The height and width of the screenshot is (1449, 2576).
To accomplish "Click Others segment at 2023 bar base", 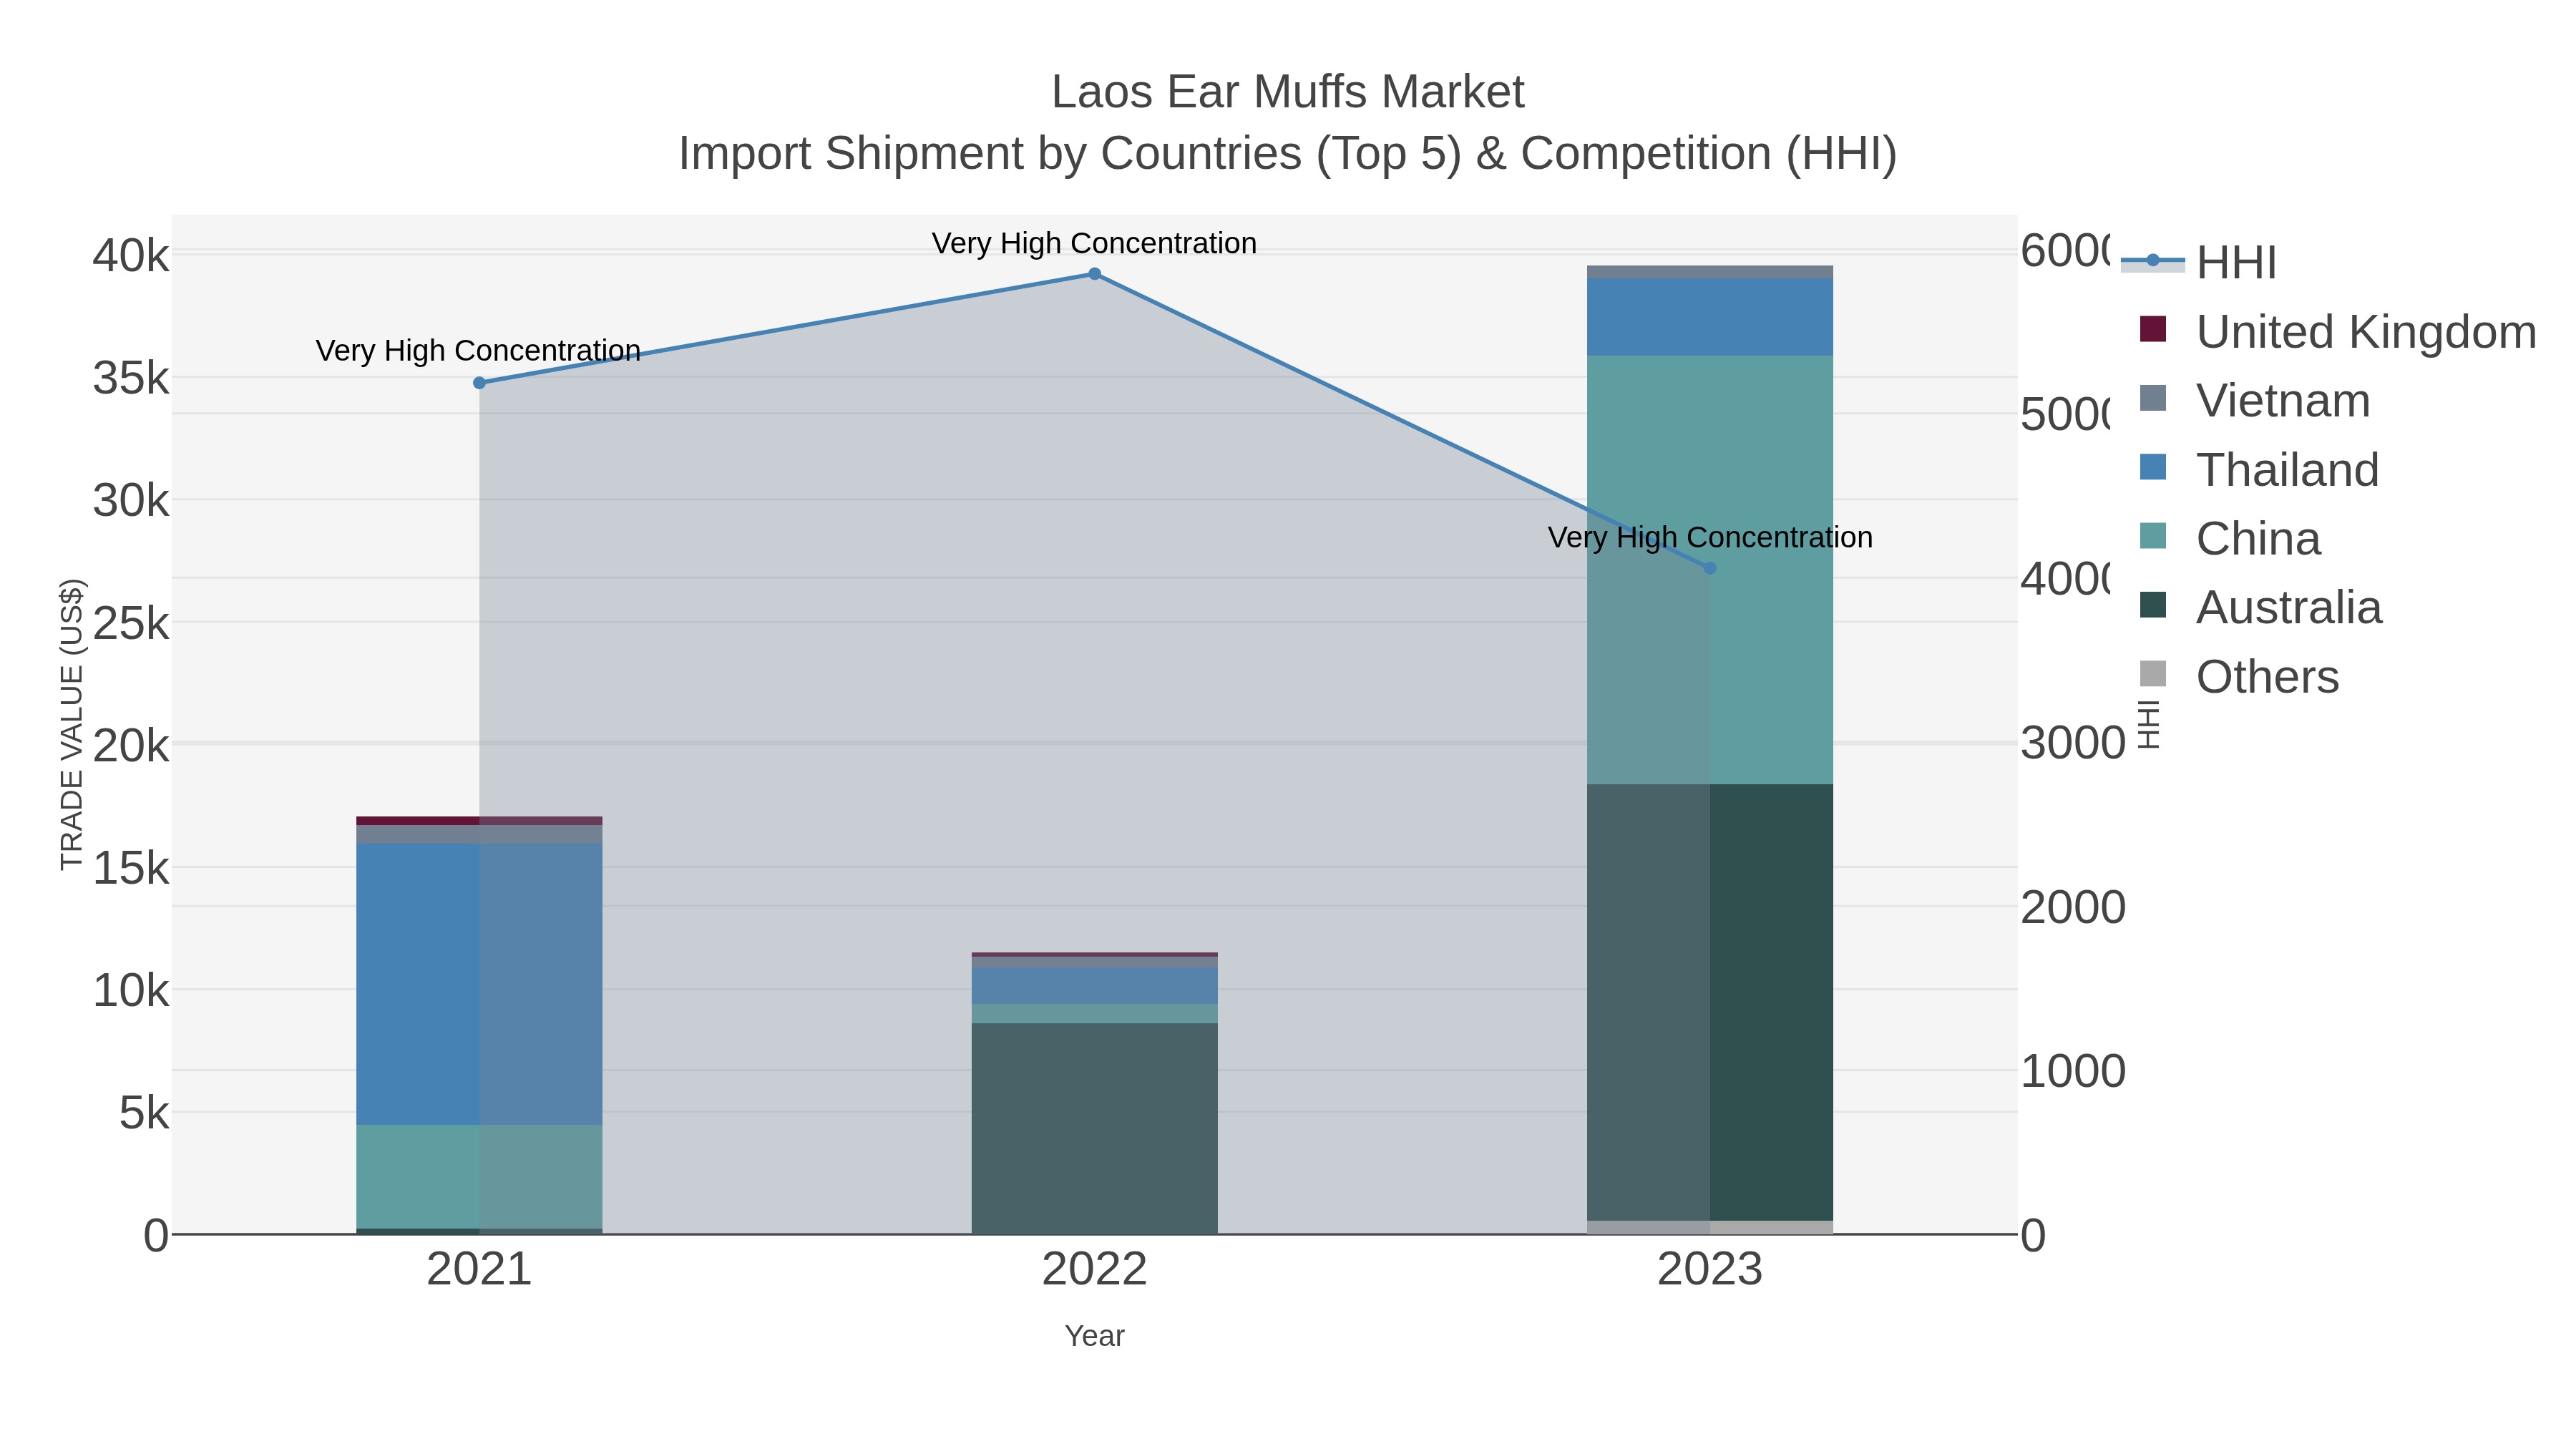I will [1710, 1227].
